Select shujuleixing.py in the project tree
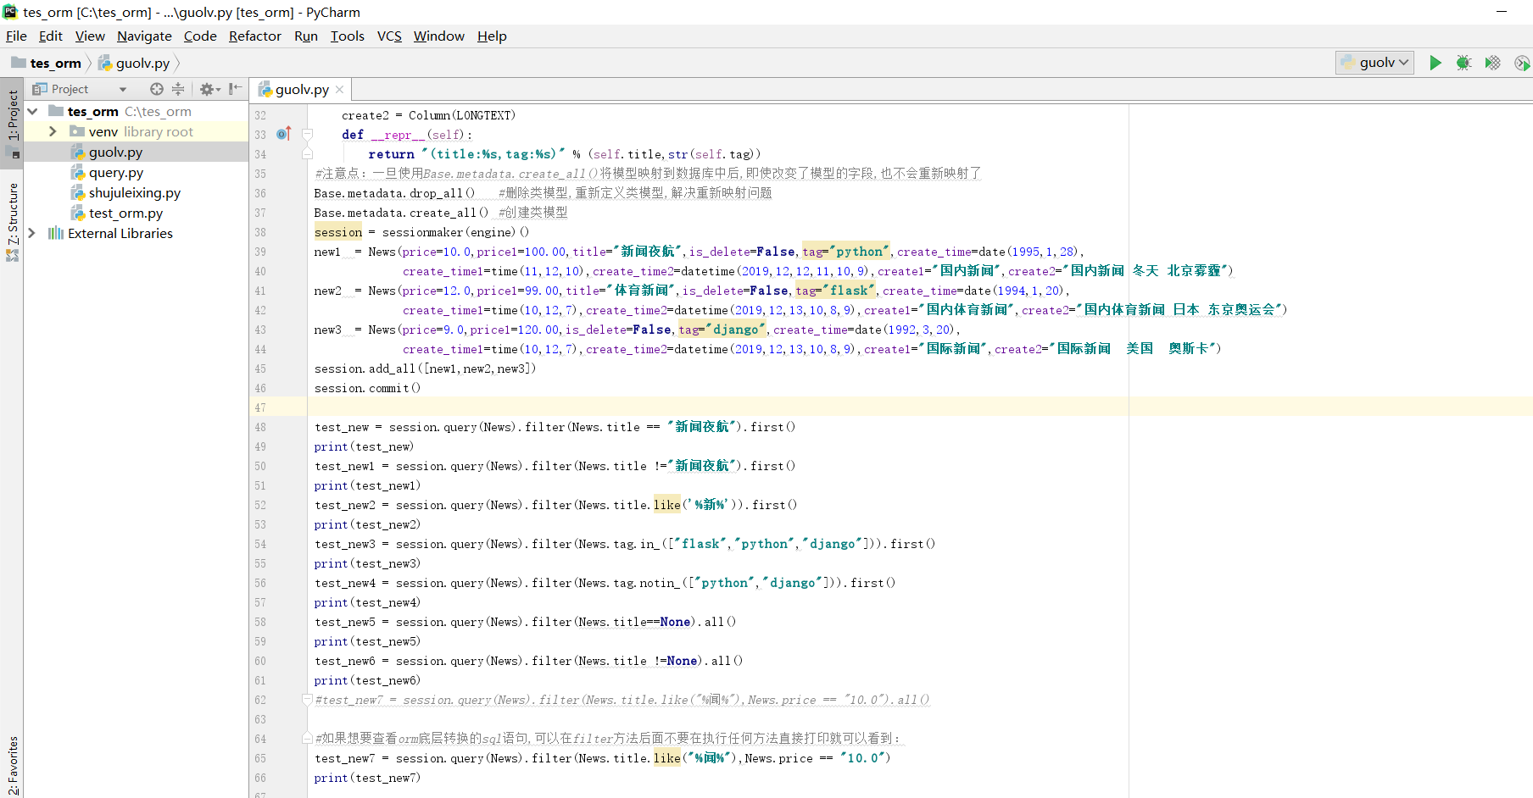Viewport: 1533px width, 798px height. click(x=135, y=193)
